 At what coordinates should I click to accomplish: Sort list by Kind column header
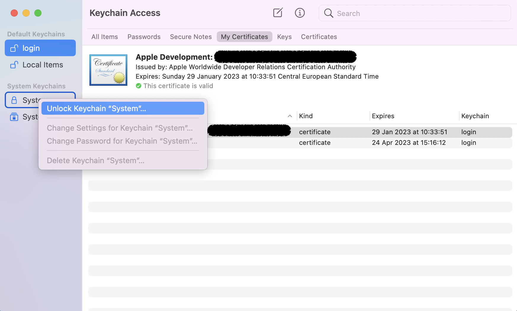(x=306, y=116)
